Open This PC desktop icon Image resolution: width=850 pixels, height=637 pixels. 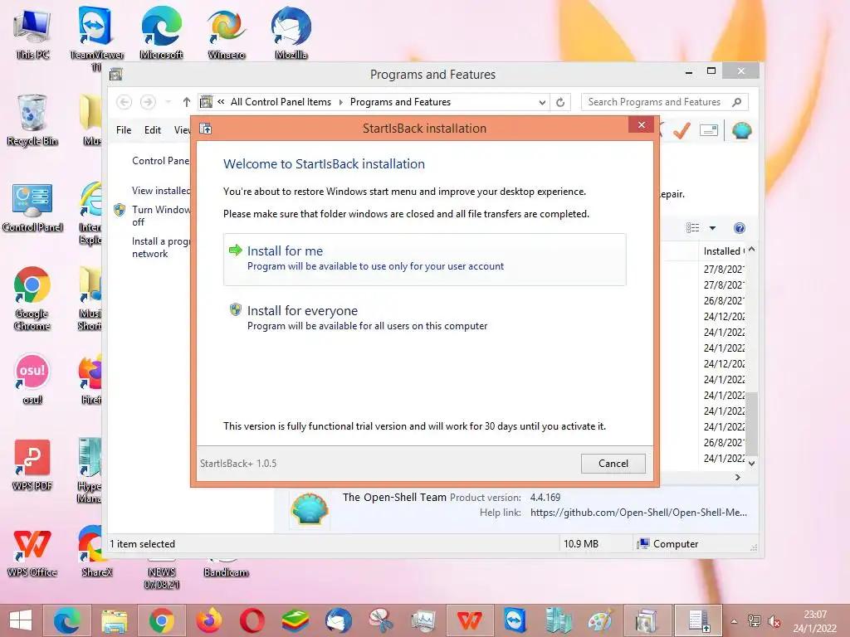tap(32, 33)
